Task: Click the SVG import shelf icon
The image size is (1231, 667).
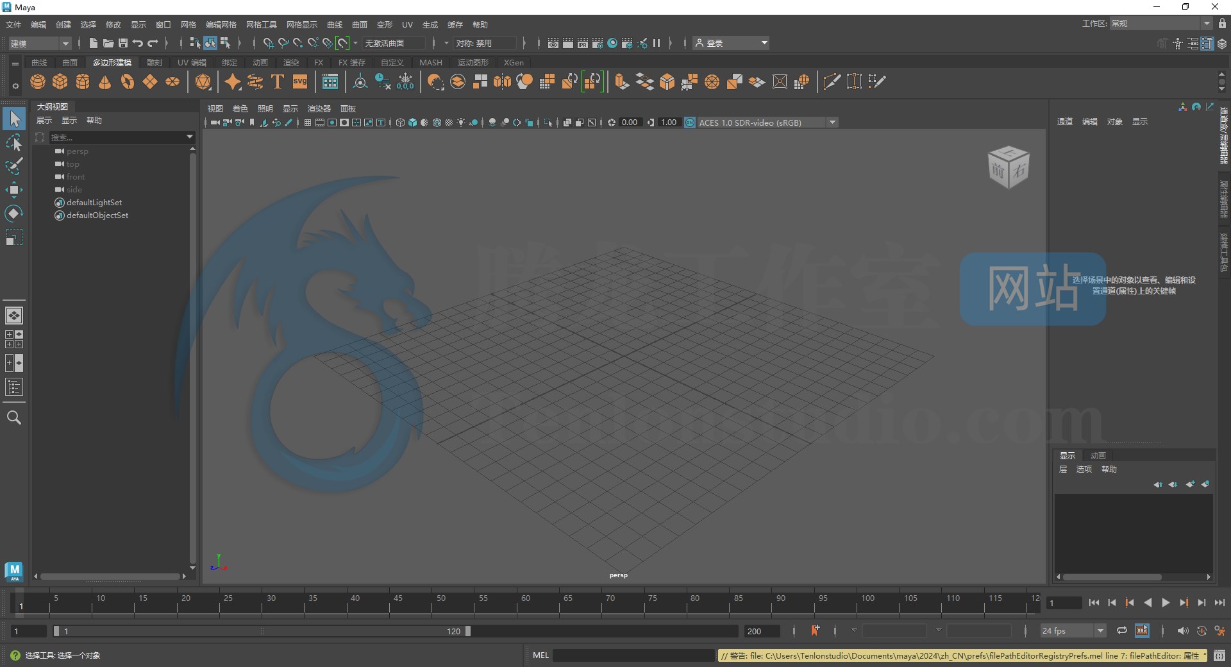Action: pyautogui.click(x=300, y=81)
